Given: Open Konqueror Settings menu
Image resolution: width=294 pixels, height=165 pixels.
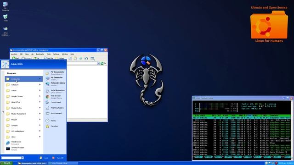Looking at the screenshot, I should (56, 54).
